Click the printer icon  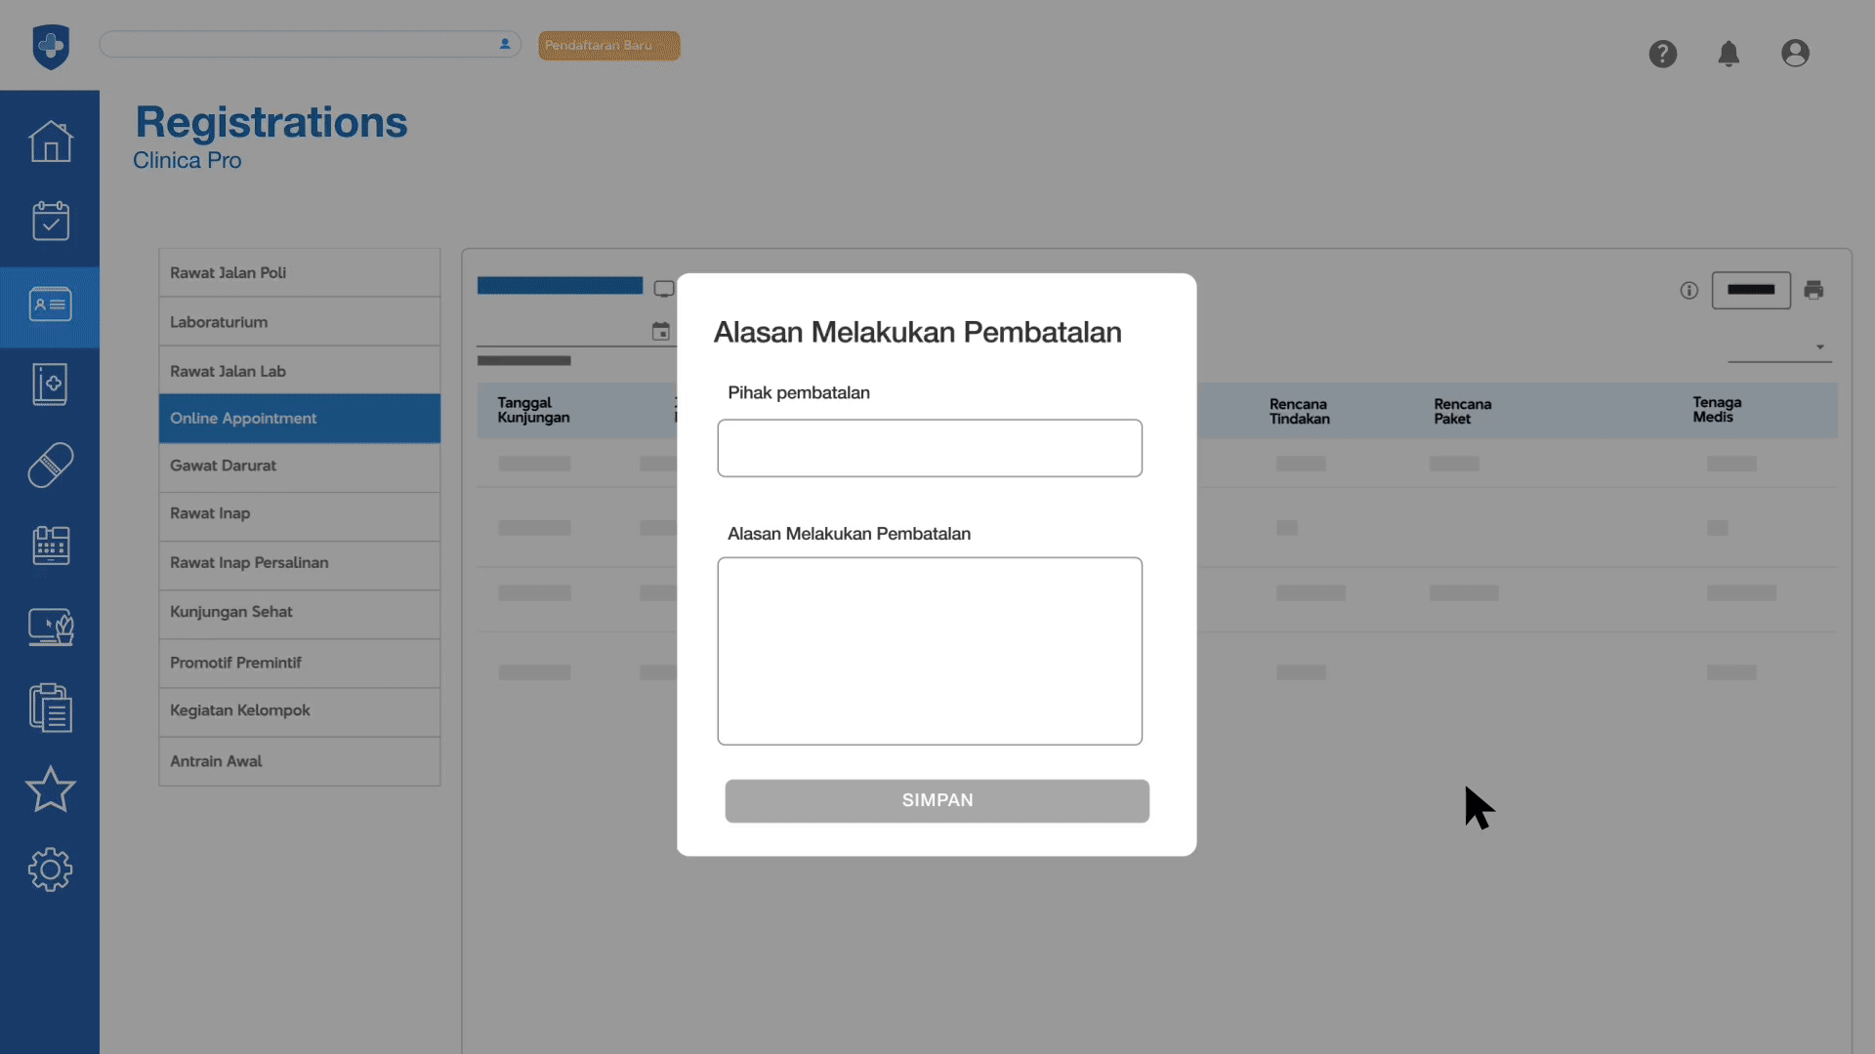(x=1813, y=290)
